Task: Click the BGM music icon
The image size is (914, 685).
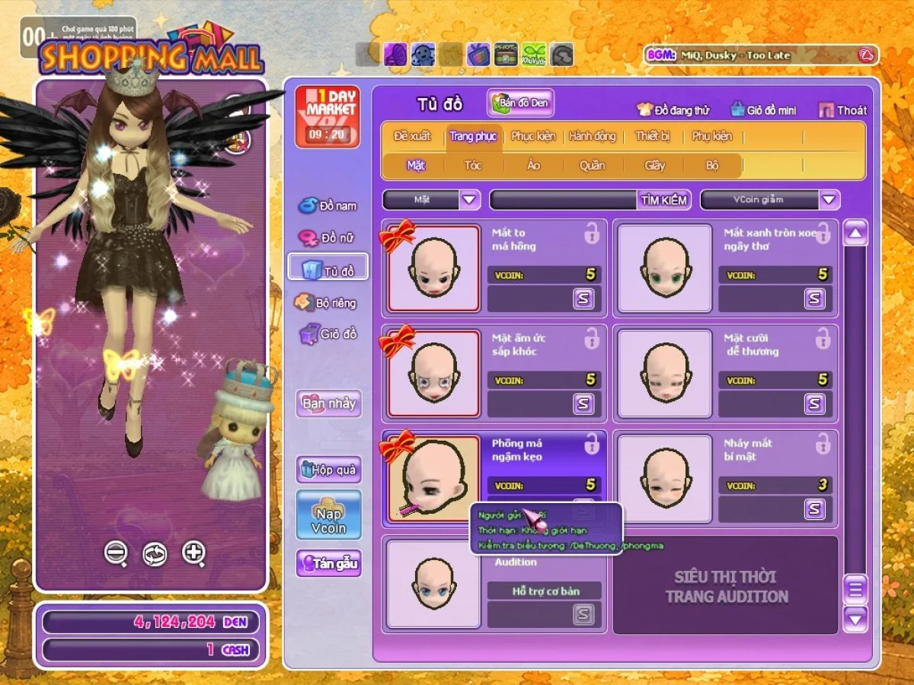Action: click(x=864, y=55)
